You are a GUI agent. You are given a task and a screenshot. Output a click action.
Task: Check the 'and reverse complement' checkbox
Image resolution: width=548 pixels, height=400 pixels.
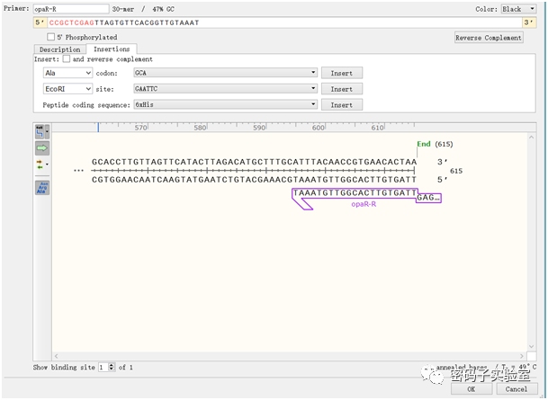pos(67,59)
